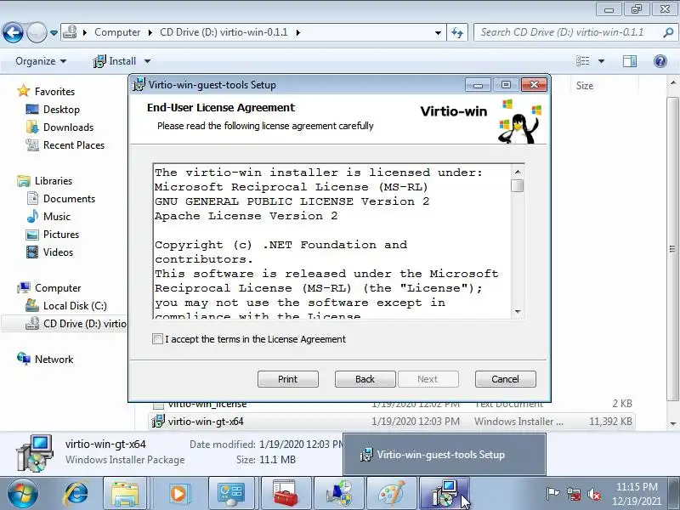680x510 pixels.
Task: Open the Windows Start button
Action: pos(22,494)
